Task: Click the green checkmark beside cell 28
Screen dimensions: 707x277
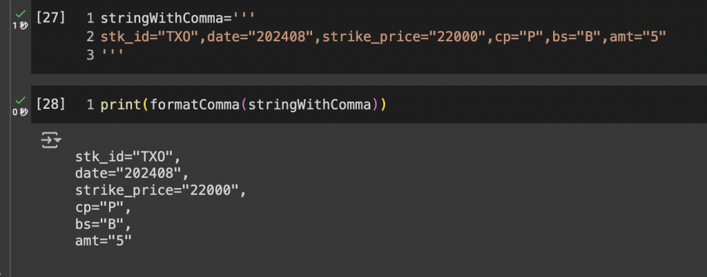Action: (x=20, y=100)
